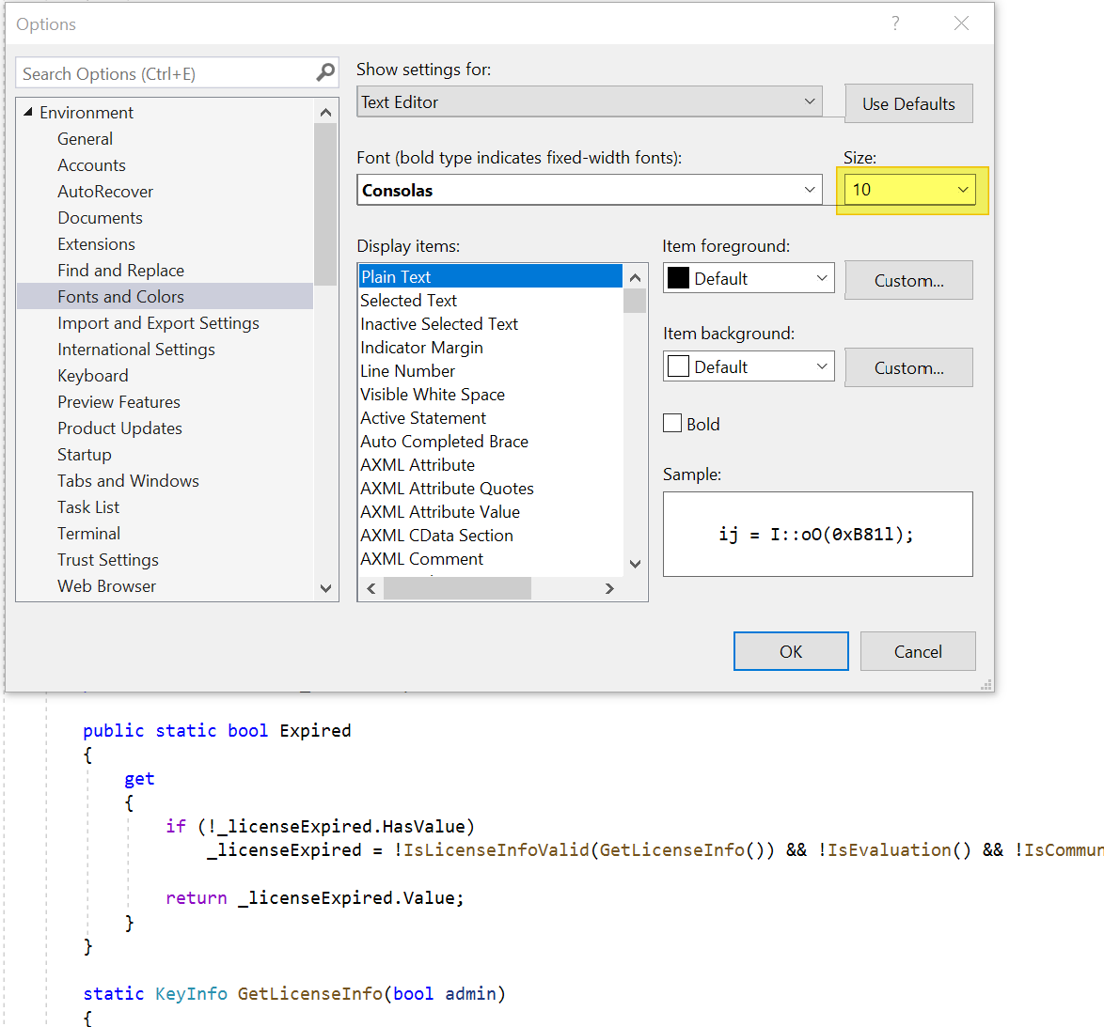Screen dimensions: 1104x1027
Task: Select Preview Features in the tree
Action: click(119, 401)
